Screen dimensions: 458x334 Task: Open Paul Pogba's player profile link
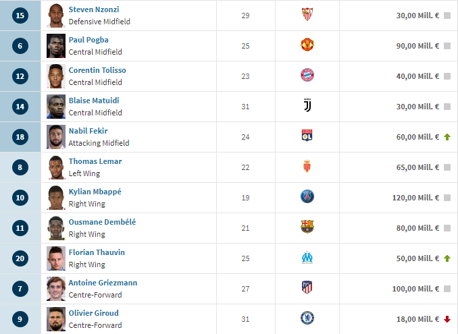(x=88, y=40)
